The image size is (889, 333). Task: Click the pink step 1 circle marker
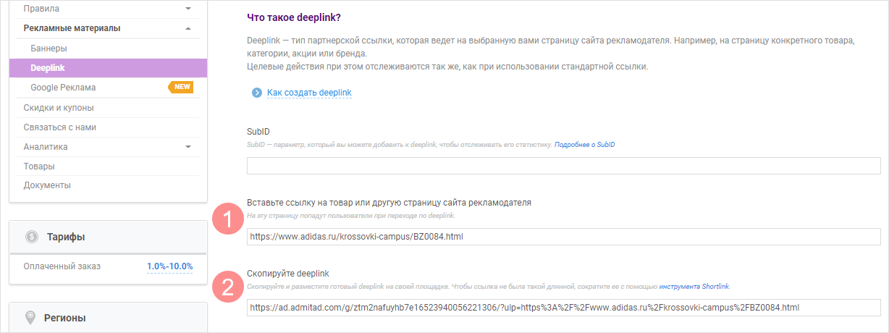coord(228,220)
